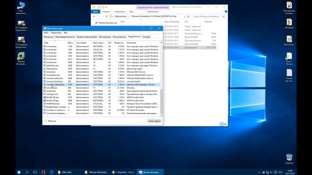The width and height of the screenshot is (312, 175).
Task: Collapse Task Manager with Меньше button
Action: coord(50,121)
